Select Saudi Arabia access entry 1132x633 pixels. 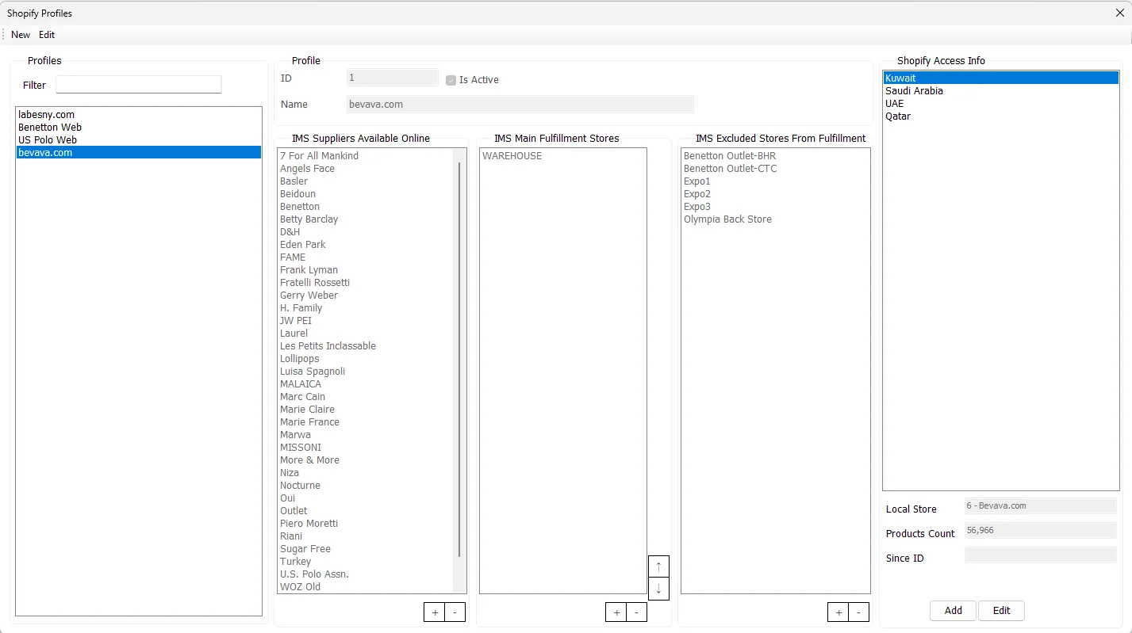[1001, 91]
